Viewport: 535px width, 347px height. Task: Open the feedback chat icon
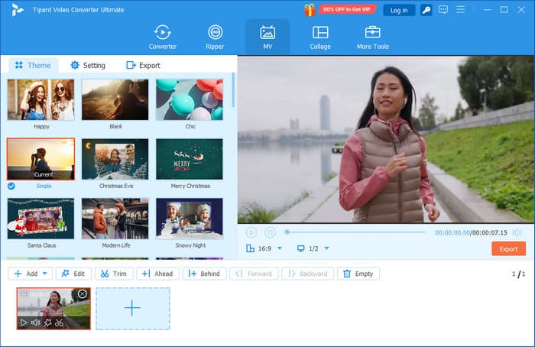(443, 10)
